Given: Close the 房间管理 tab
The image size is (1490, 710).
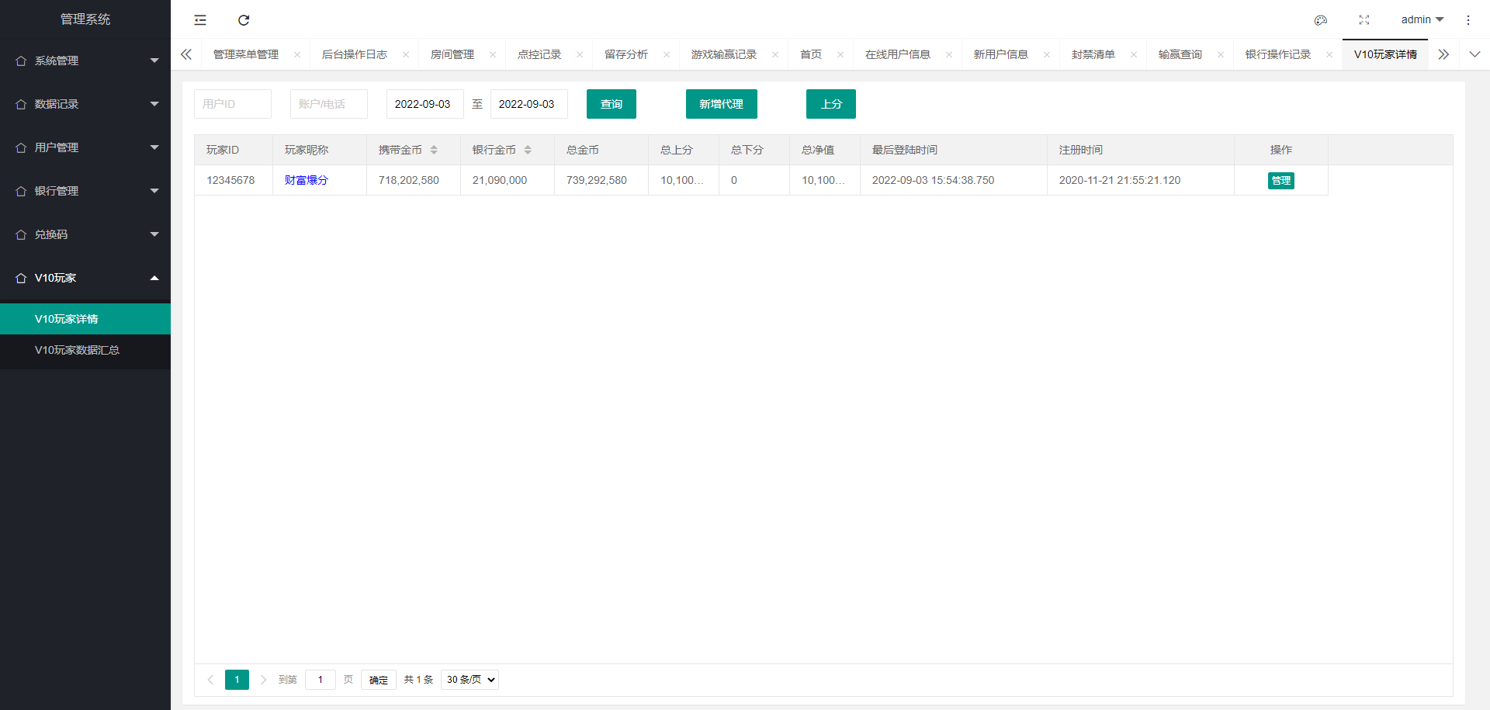Looking at the screenshot, I should (x=493, y=54).
